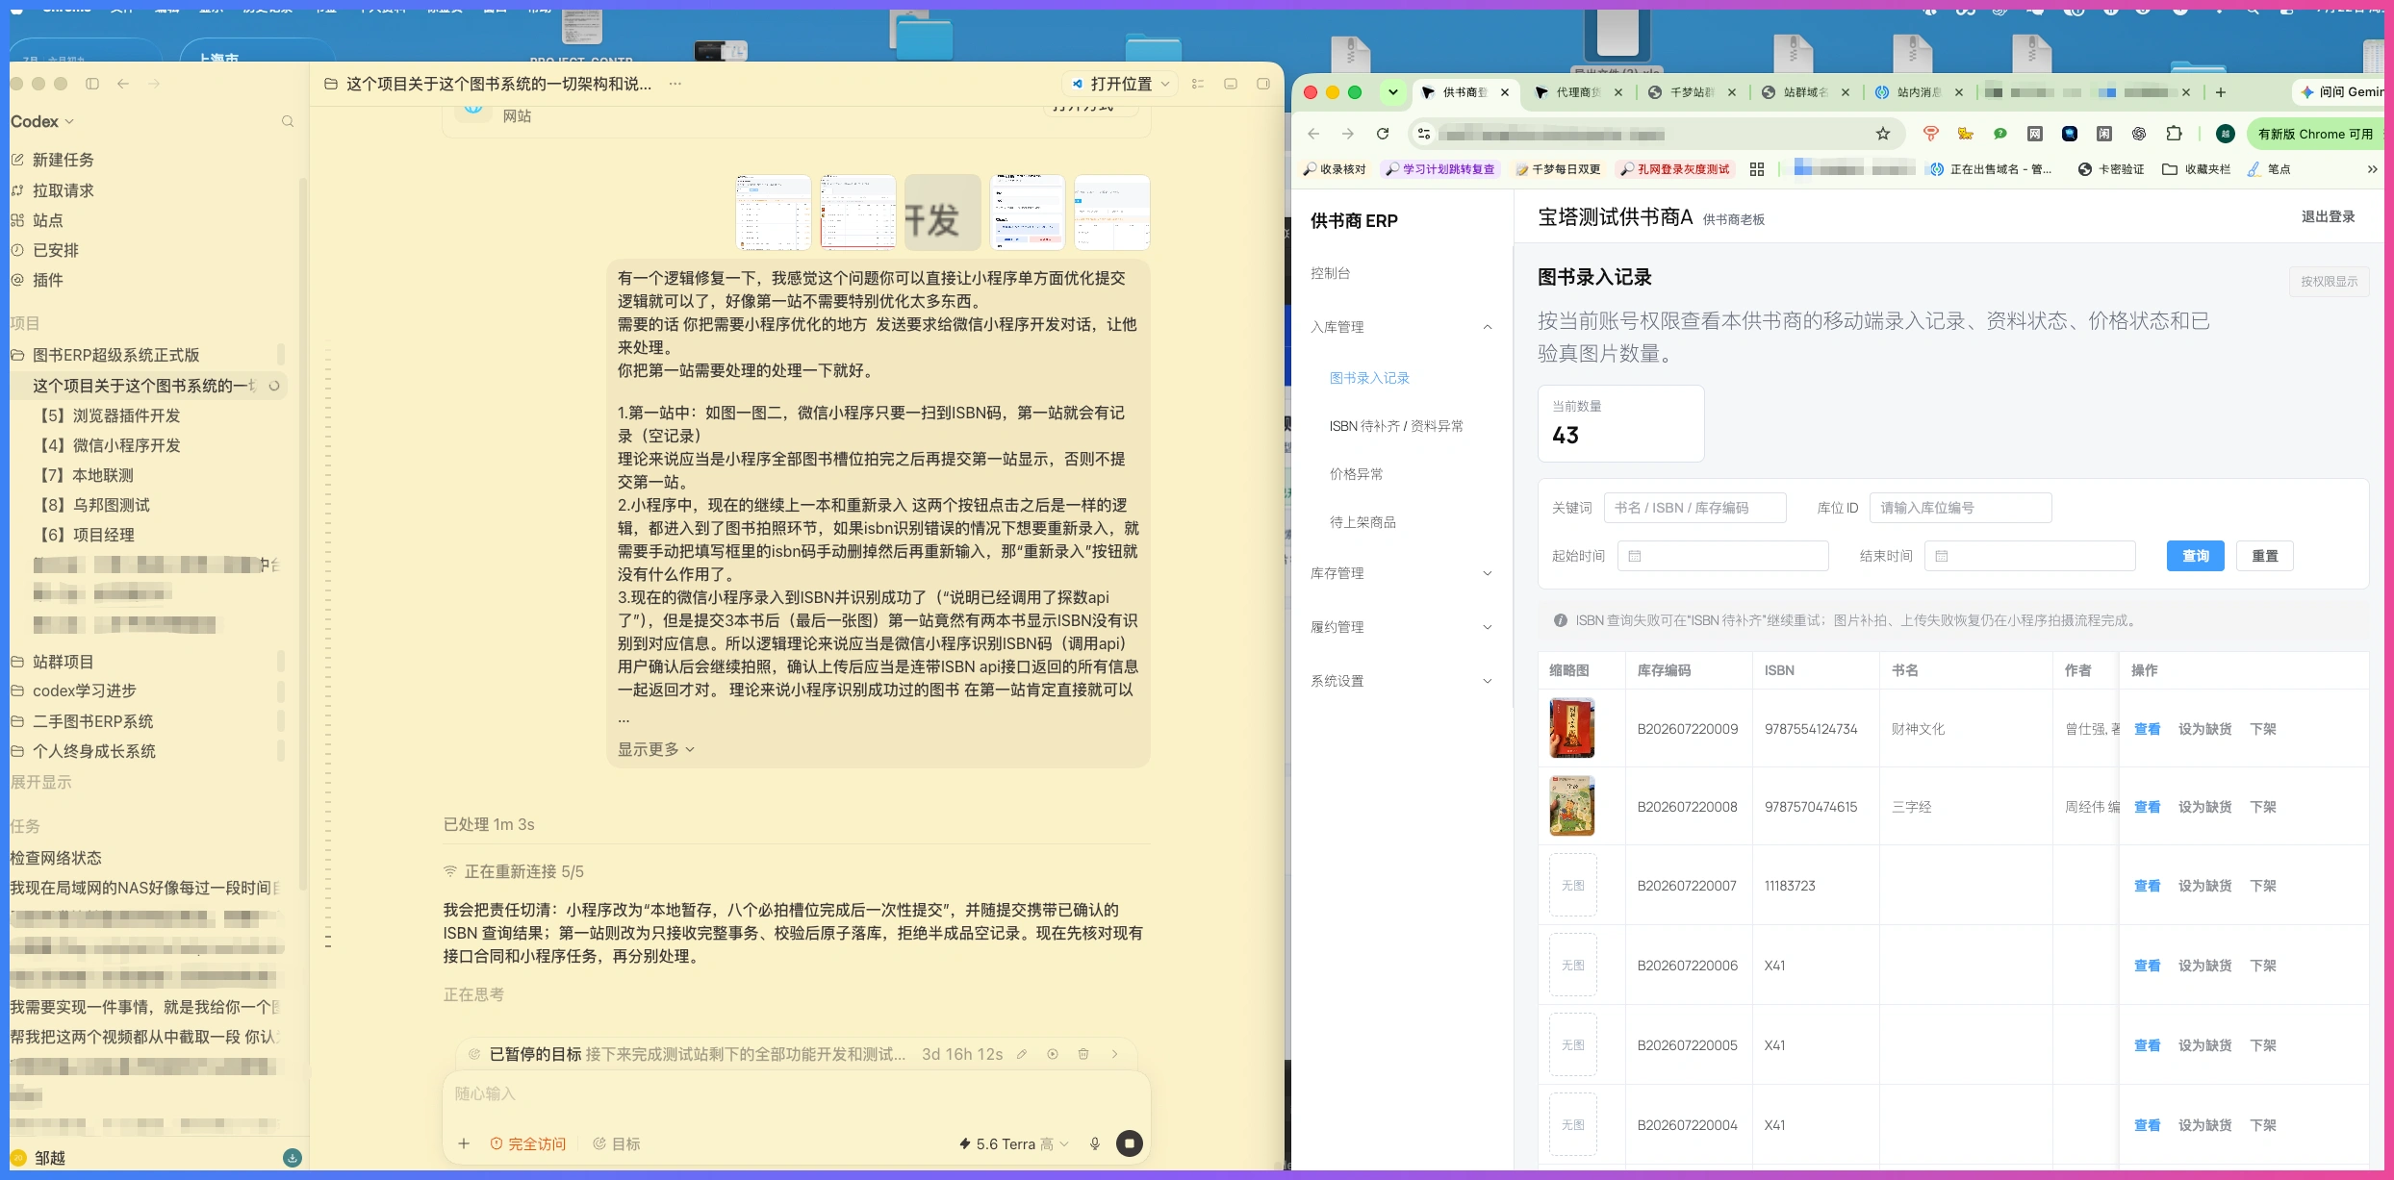Click 下架 for B202607220007 row
The width and height of the screenshot is (2394, 1180).
(2263, 886)
